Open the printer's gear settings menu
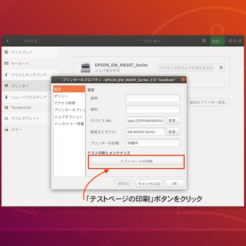This screenshot has height=246, width=246. pos(221,68)
